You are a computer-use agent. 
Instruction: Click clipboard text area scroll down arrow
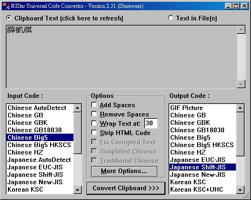(241, 84)
